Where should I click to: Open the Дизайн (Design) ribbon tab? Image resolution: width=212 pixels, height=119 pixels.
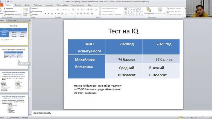tap(27, 5)
